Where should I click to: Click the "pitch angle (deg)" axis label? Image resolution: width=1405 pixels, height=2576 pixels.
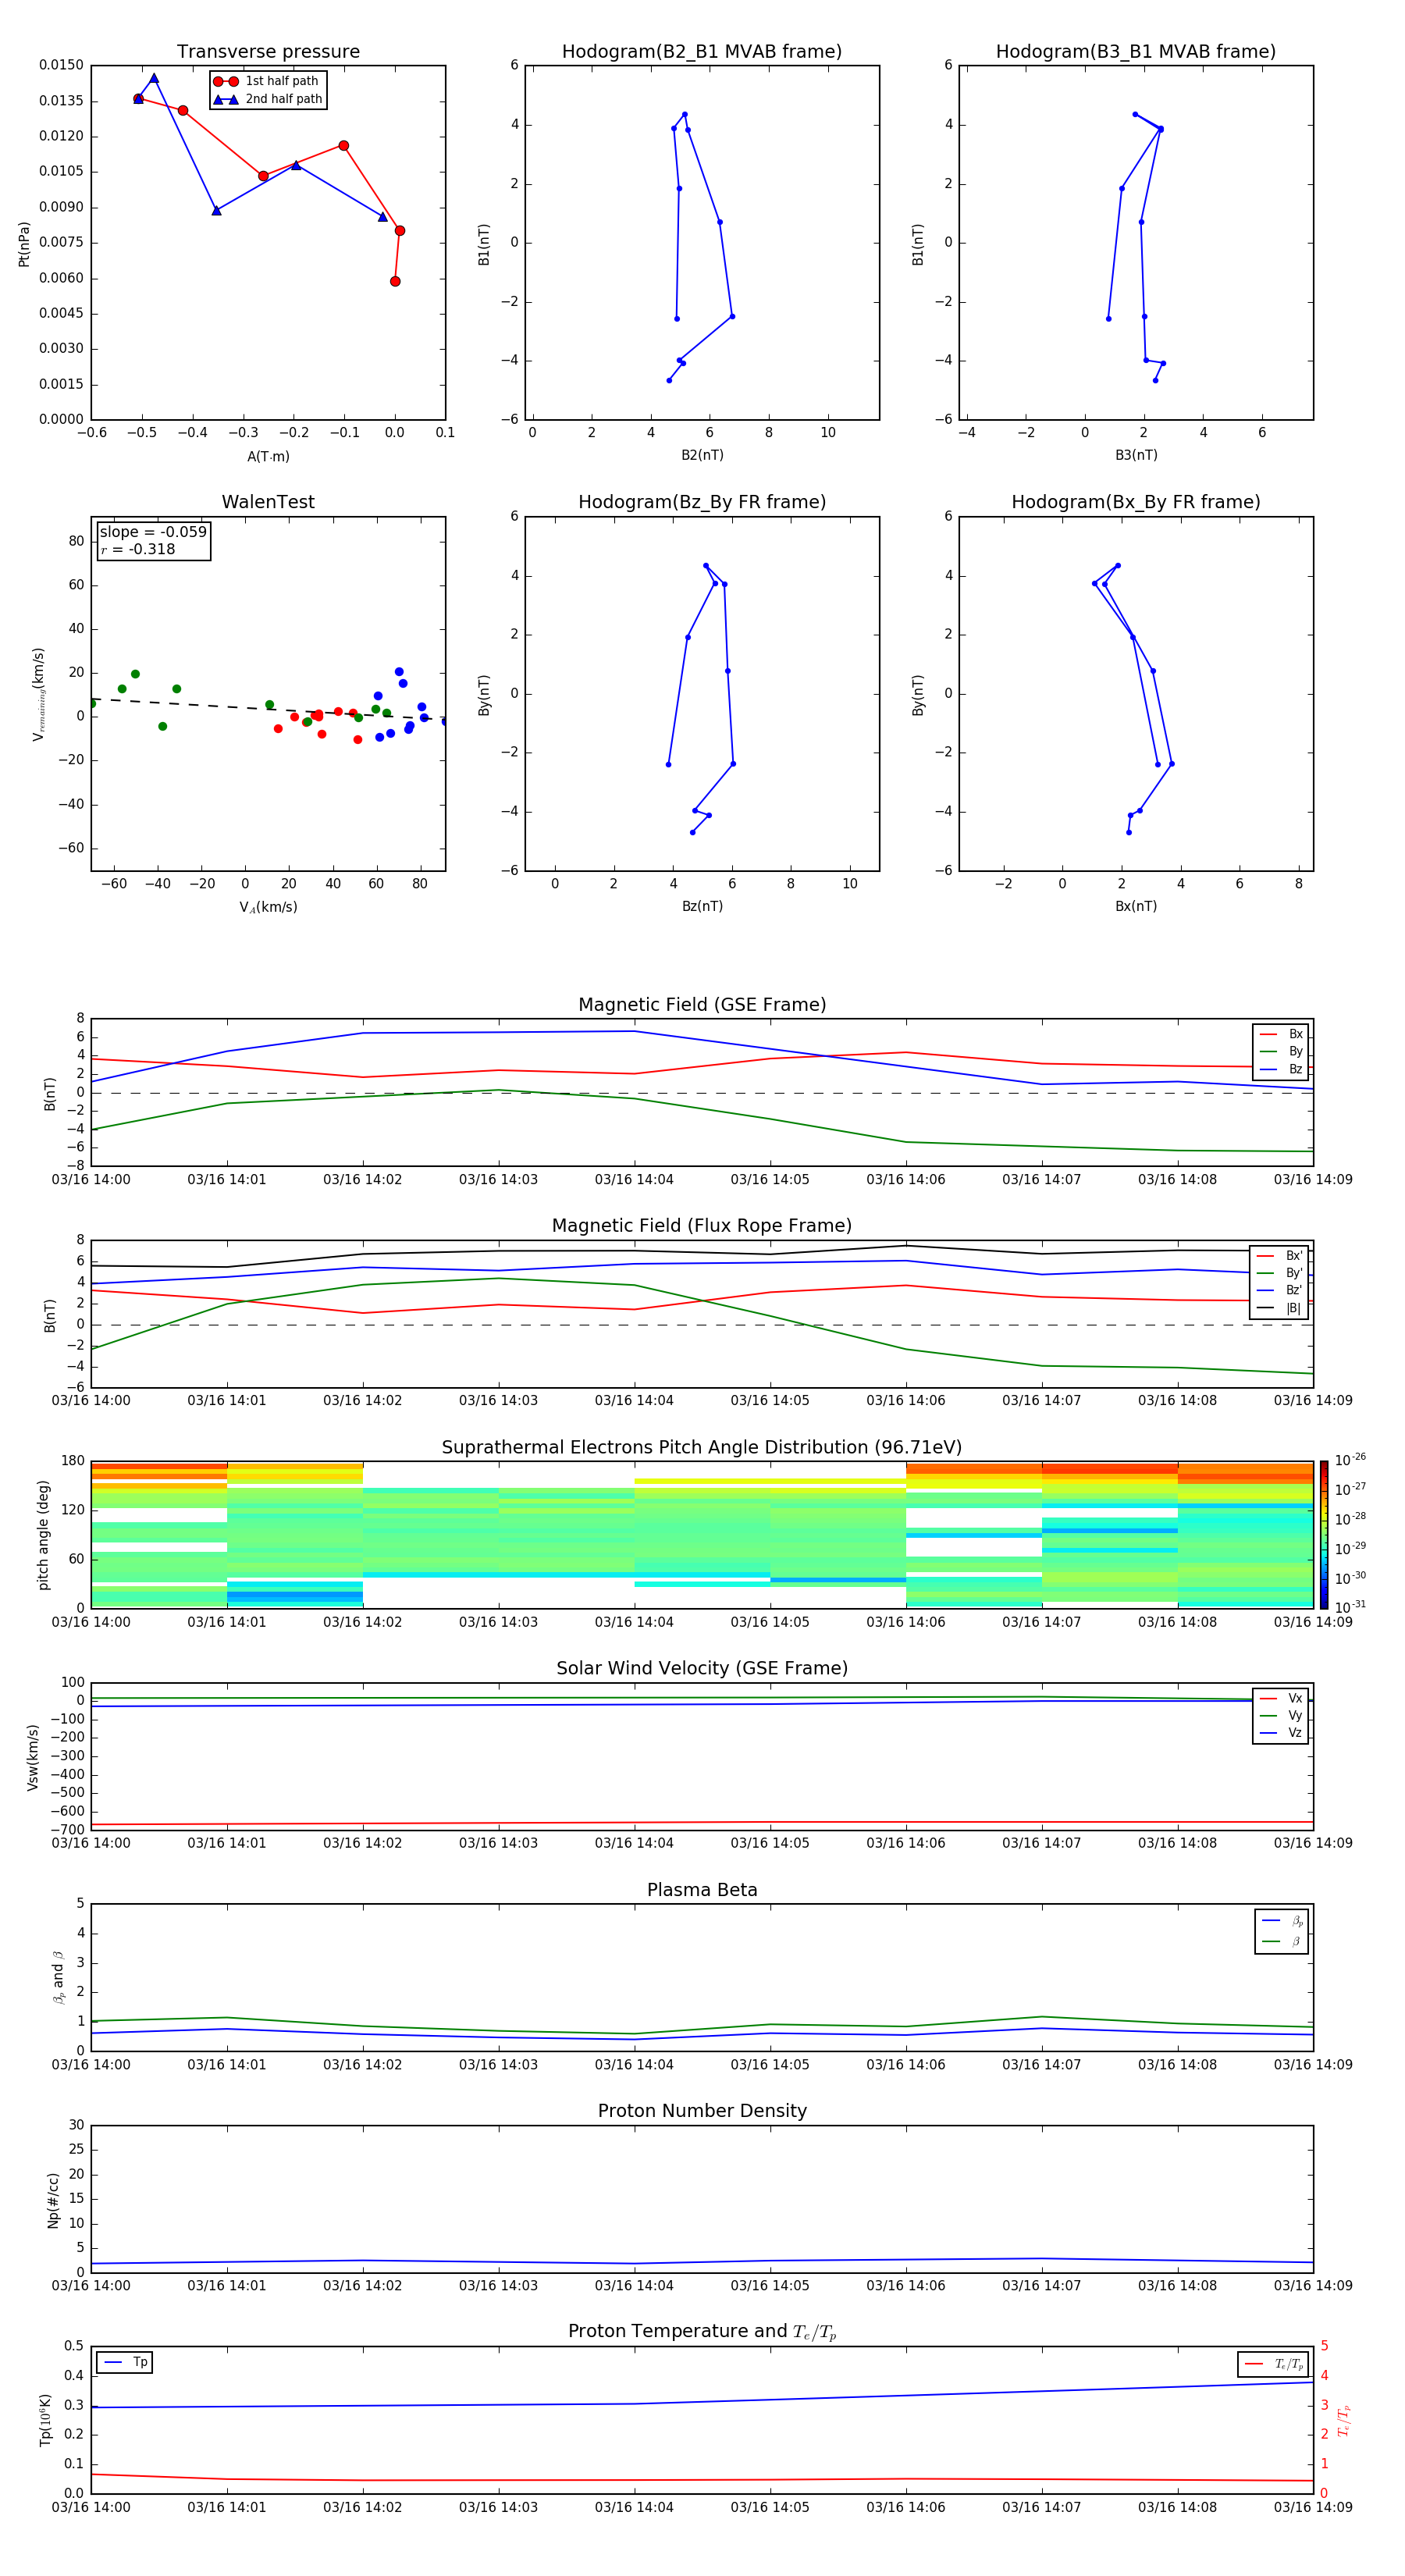coord(43,1535)
